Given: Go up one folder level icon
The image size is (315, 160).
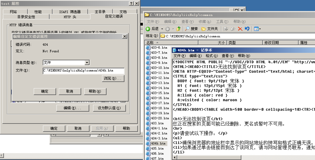Looking at the screenshot, I should tap(179, 29).
